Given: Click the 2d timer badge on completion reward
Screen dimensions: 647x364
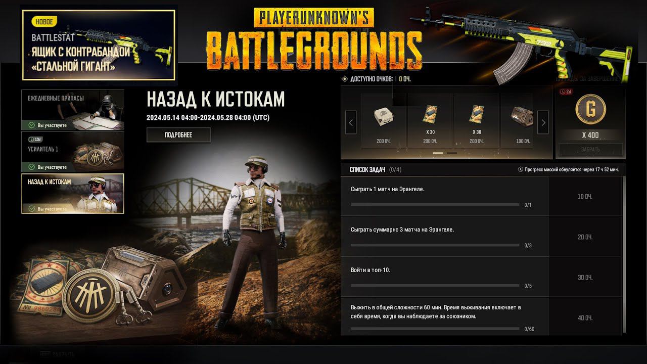Looking at the screenshot, I should click(566, 92).
